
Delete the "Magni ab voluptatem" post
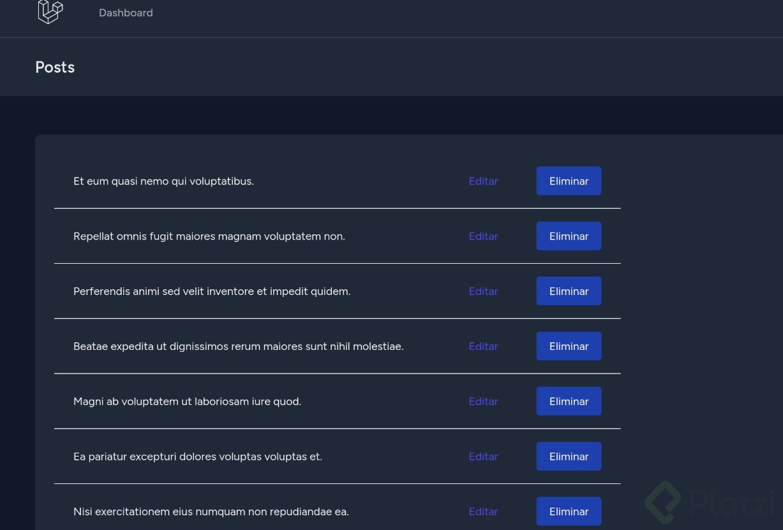coord(569,402)
